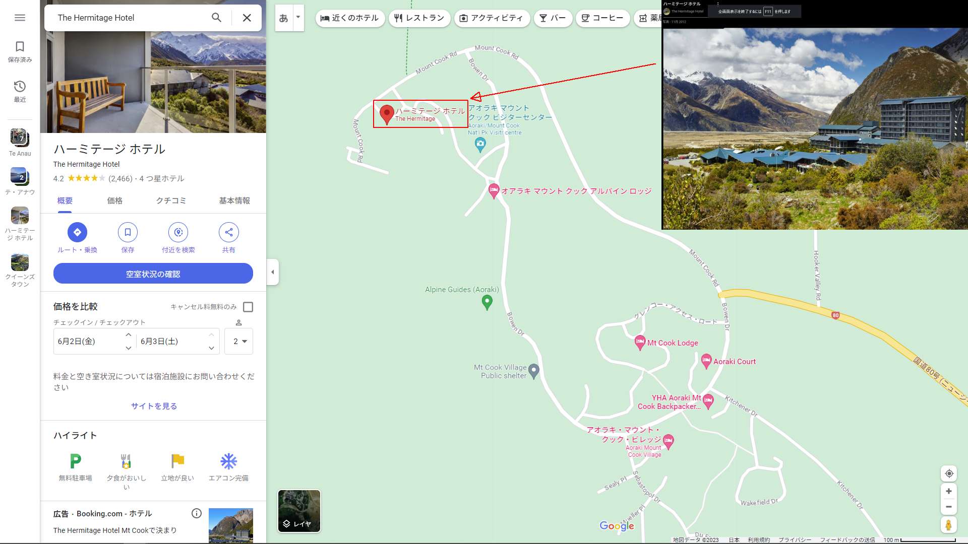Select the バー chip

coord(553,18)
